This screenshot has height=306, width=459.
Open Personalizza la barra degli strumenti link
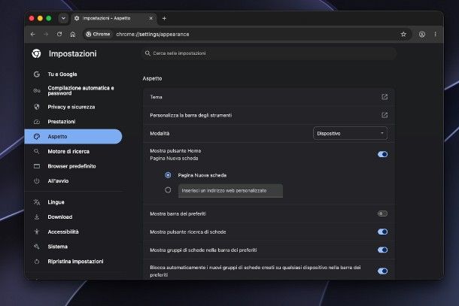point(385,115)
